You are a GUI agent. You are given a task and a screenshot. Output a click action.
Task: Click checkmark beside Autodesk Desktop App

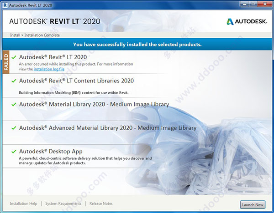pos(14,152)
